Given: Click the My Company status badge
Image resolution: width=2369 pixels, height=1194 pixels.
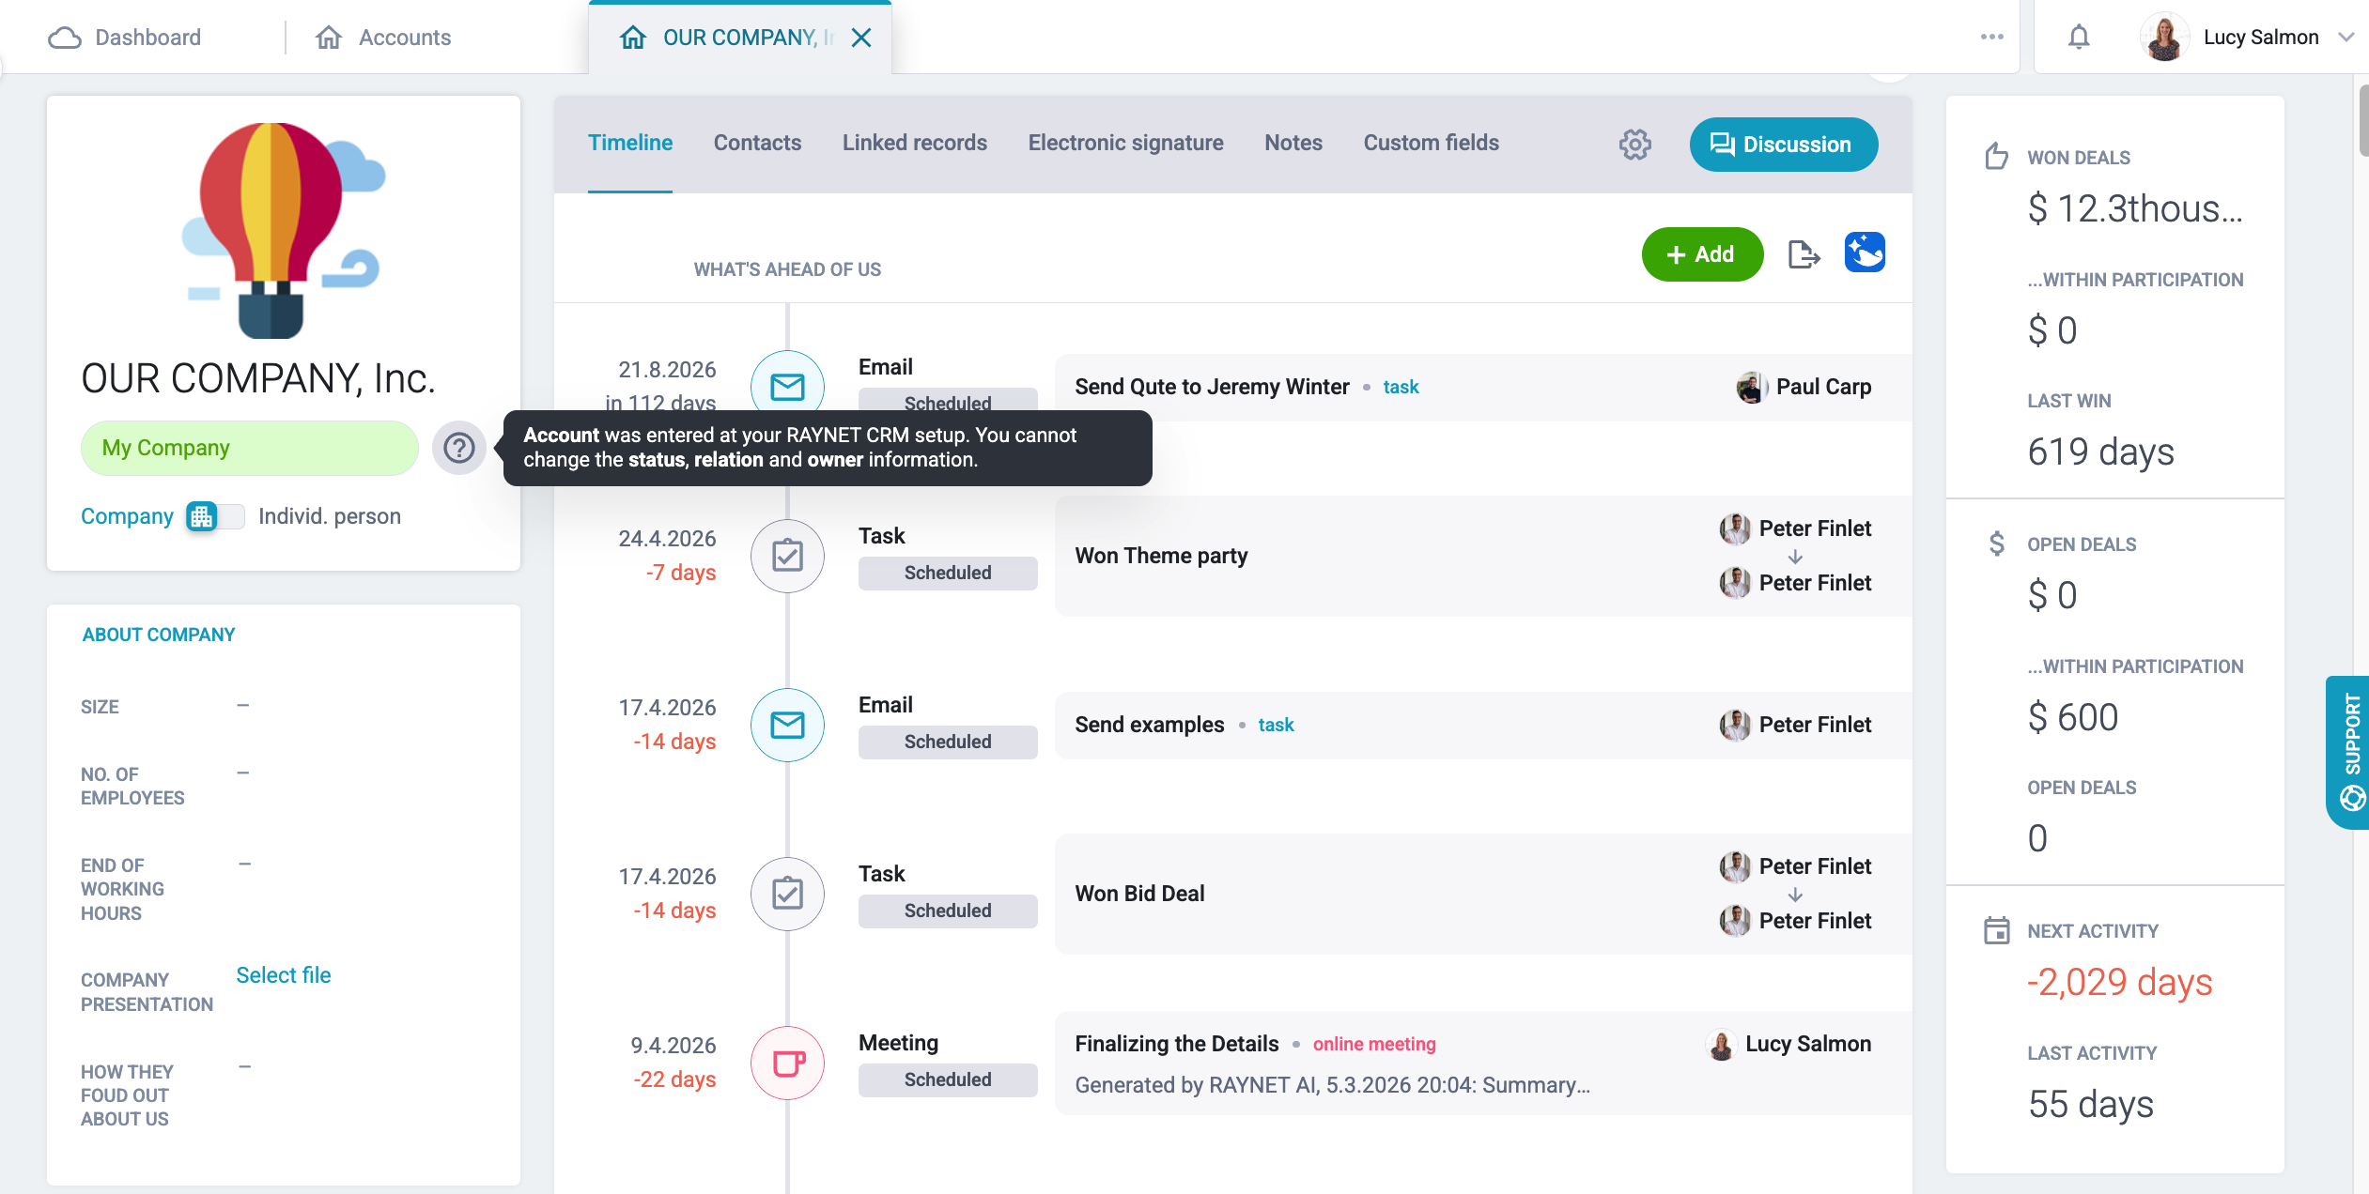Looking at the screenshot, I should pyautogui.click(x=249, y=448).
